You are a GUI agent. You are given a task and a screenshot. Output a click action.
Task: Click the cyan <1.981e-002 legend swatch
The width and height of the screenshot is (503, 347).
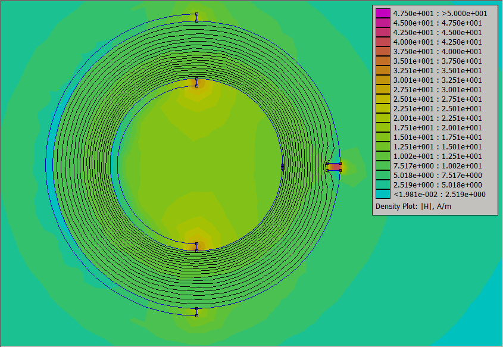click(383, 194)
